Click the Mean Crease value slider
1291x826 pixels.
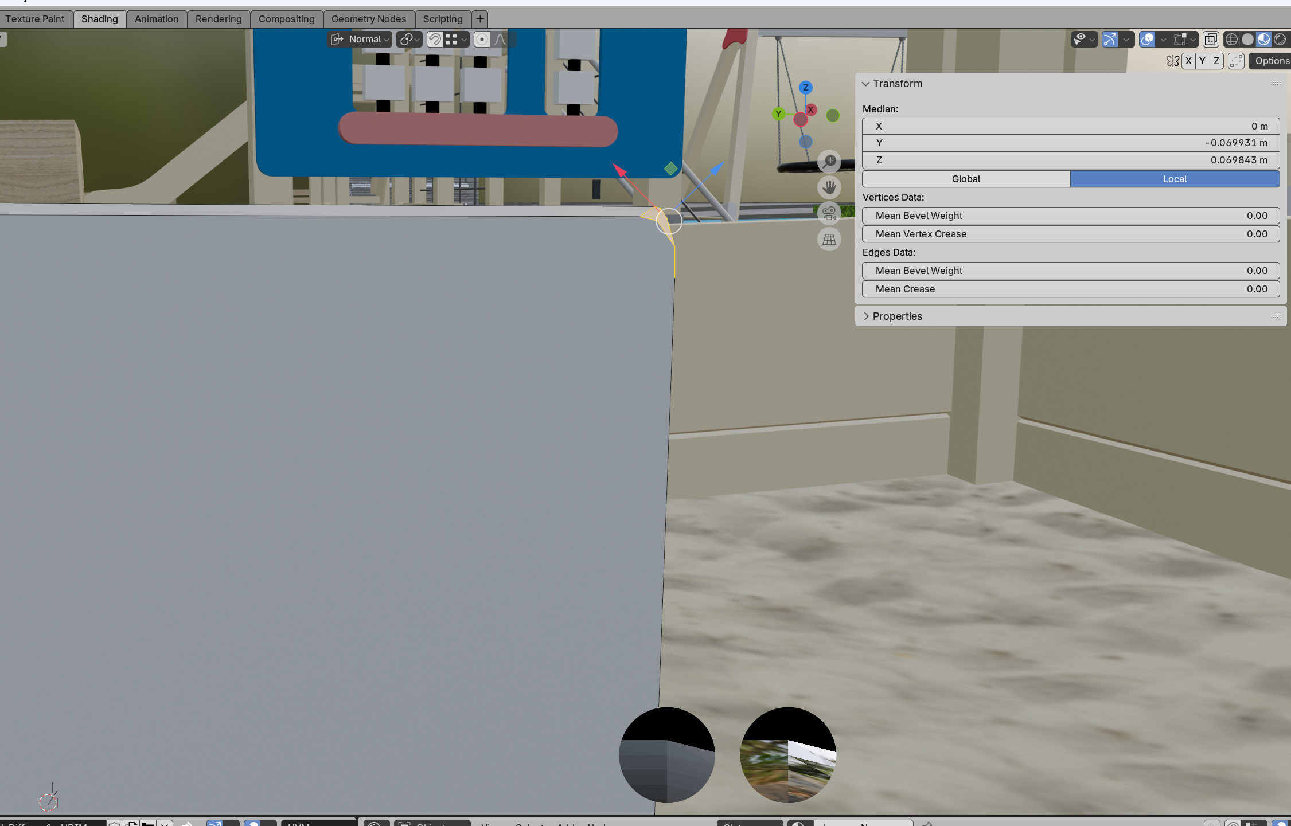pyautogui.click(x=1070, y=289)
